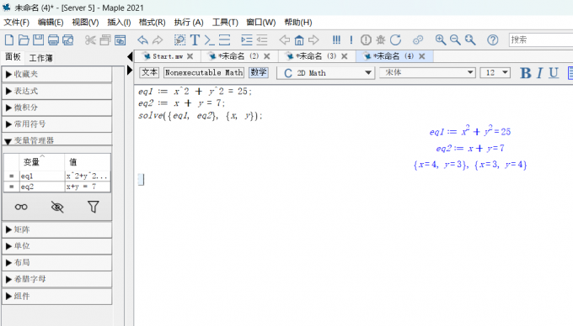The image size is (573, 326).
Task: Collapse the 变量管理器 palette
Action: (57, 140)
